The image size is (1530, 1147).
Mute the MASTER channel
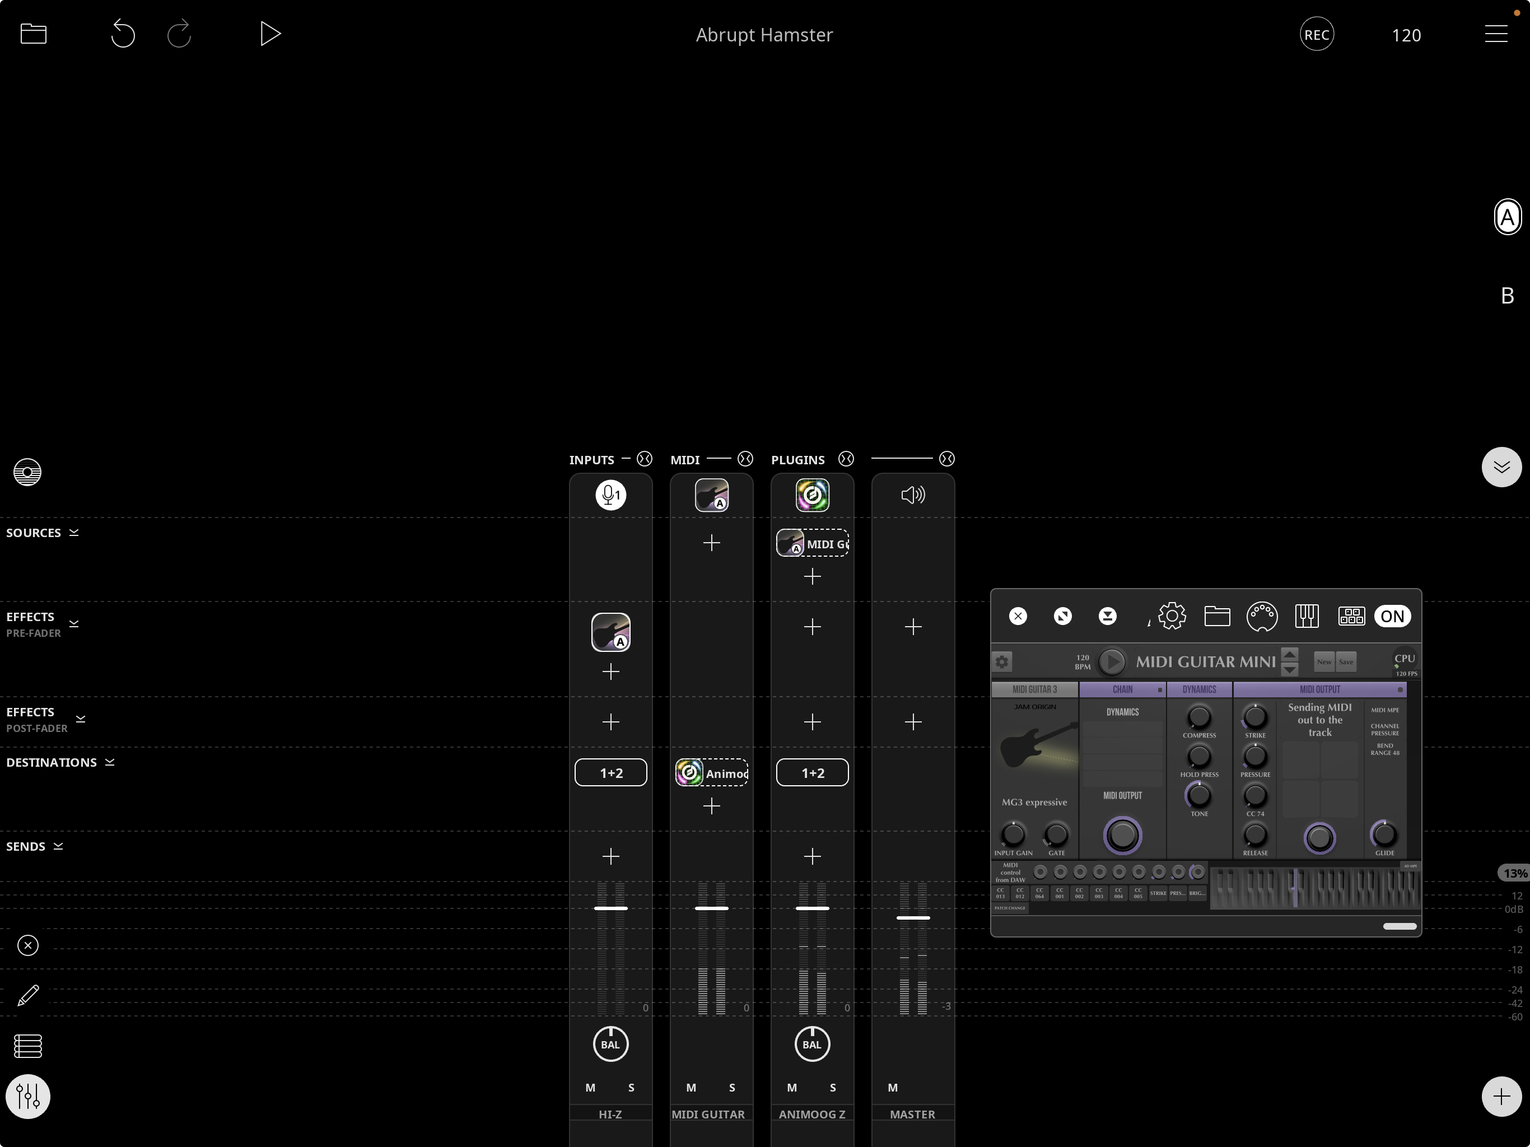pyautogui.click(x=893, y=1088)
